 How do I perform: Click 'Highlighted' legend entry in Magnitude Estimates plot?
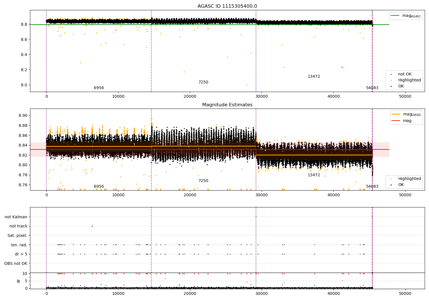410,179
